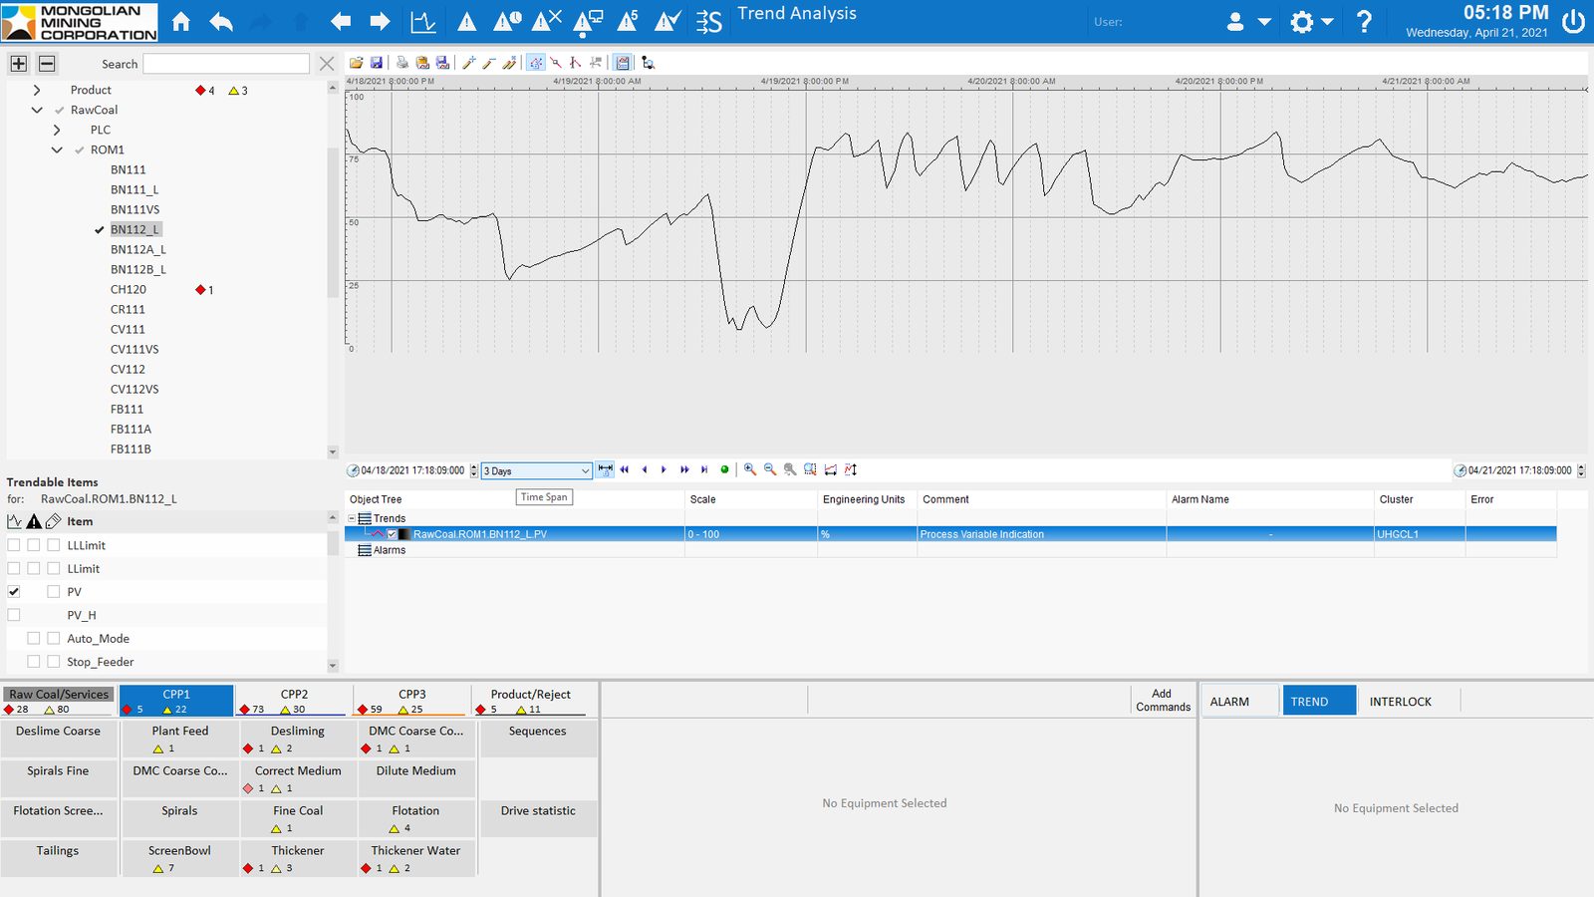Zoom out on the trend chart

click(770, 469)
